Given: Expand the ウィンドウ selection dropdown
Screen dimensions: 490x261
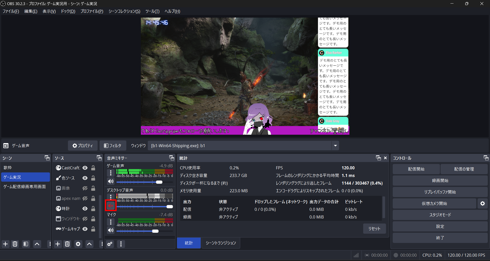Looking at the screenshot, I should 335,146.
